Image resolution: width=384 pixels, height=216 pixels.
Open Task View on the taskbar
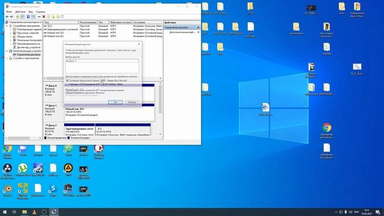pos(14,212)
